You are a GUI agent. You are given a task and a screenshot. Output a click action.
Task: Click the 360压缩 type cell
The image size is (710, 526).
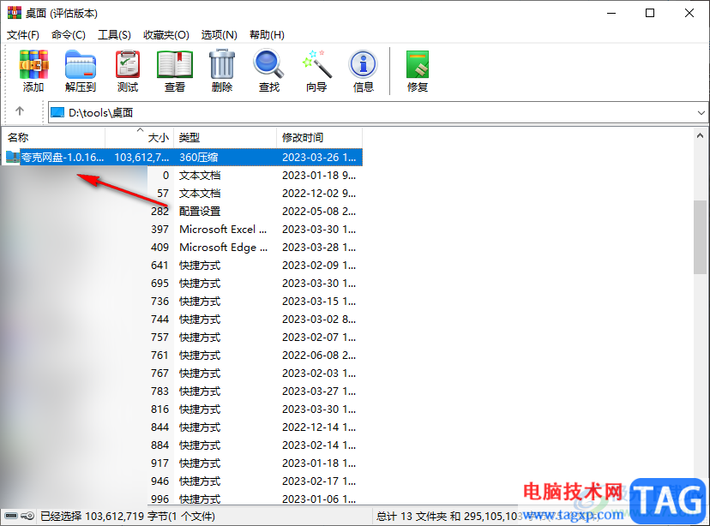pos(199,157)
